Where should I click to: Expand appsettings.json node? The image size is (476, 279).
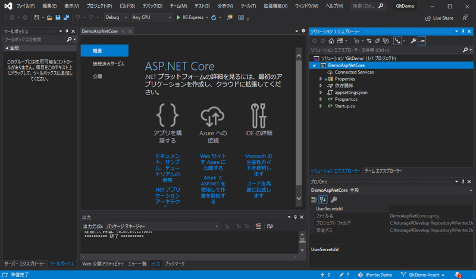(x=321, y=93)
